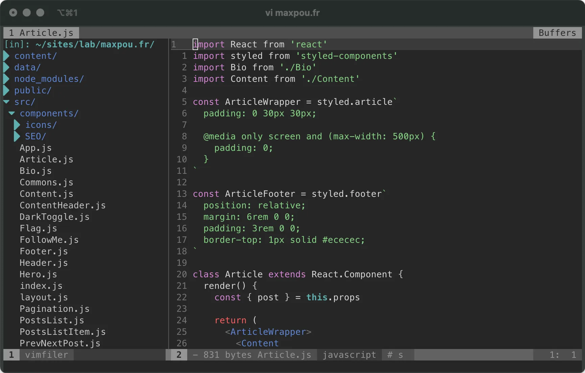
Task: Click relative line number 13 in gutter
Action: coord(181,194)
